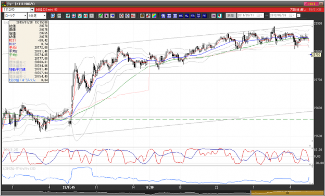Choose the arrow cursor pointer tool
325x196 pixels.
pos(106,16)
